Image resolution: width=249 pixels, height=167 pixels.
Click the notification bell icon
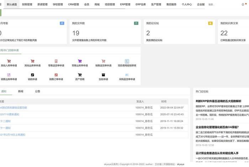pos(243,4)
